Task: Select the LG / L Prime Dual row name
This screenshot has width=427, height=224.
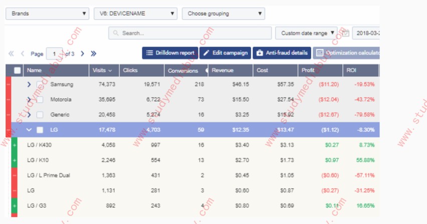Action: 49,175
